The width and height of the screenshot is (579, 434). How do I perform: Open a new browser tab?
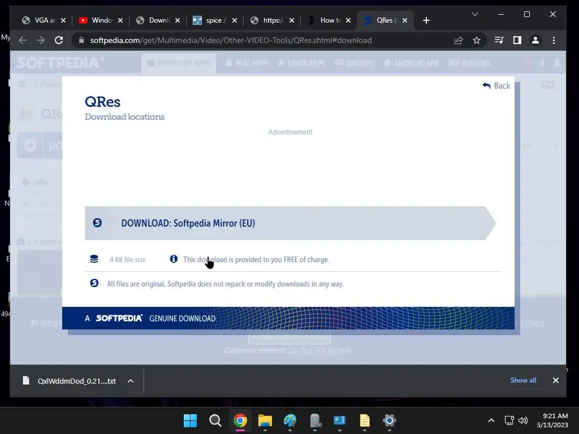click(x=426, y=20)
